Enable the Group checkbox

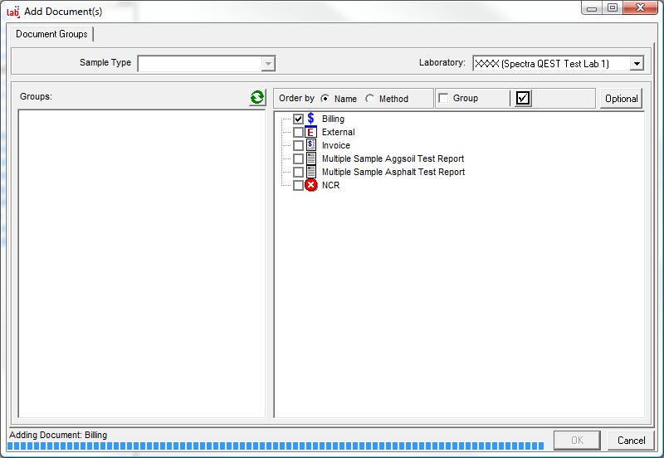(x=443, y=99)
